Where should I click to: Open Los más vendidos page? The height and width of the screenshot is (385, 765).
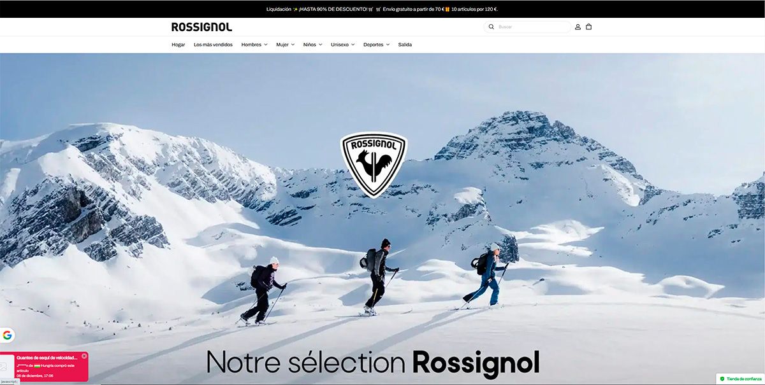(213, 45)
